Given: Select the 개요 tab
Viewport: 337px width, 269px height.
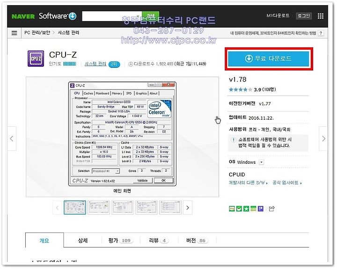Looking at the screenshot, I should pos(44,240).
